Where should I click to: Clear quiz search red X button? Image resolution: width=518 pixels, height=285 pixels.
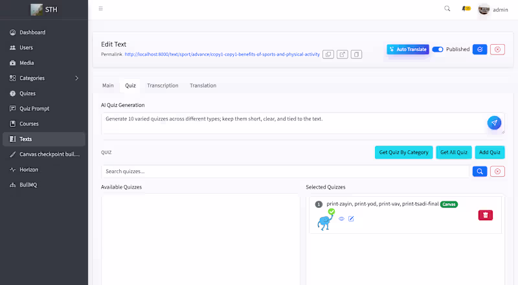coord(497,171)
